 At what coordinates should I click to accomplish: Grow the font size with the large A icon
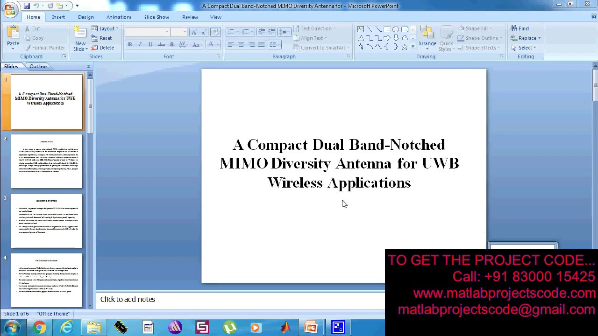194,32
